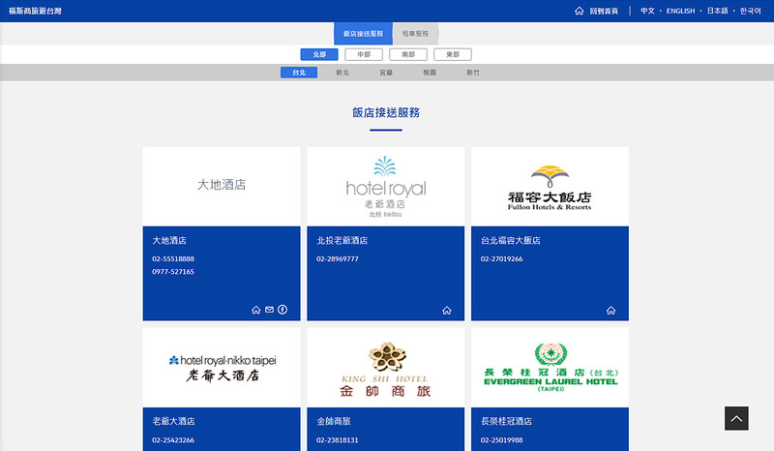Select the 東部 region button
The width and height of the screenshot is (774, 451).
(453, 54)
